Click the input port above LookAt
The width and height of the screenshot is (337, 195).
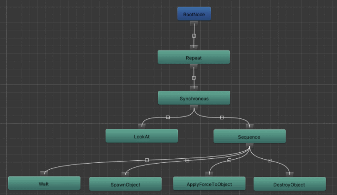click(142, 126)
